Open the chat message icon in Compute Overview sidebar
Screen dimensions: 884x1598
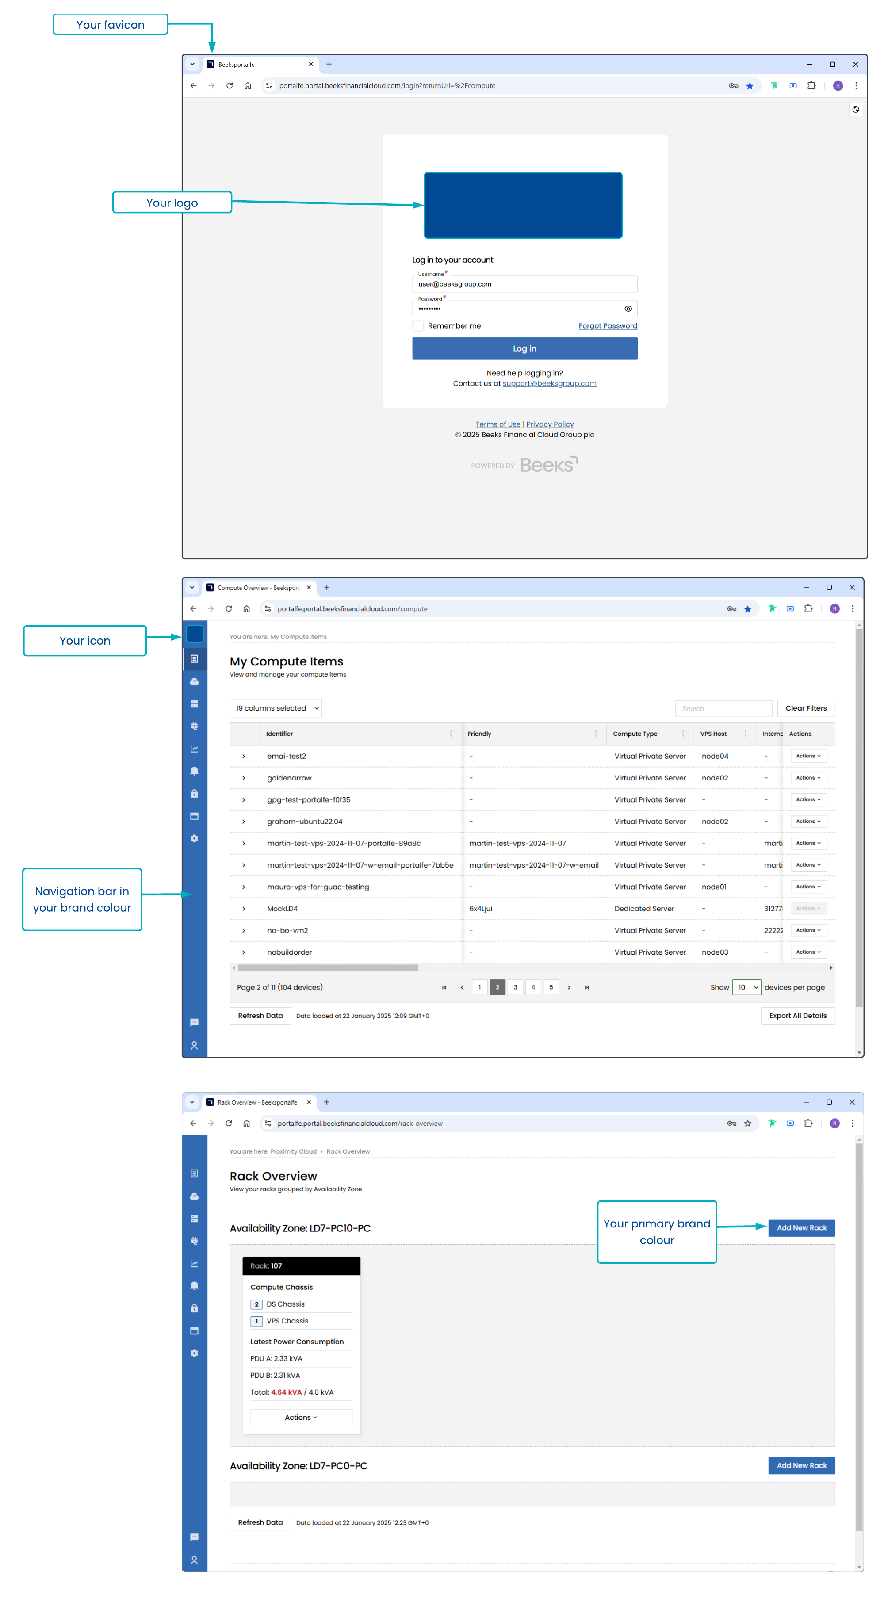(x=195, y=1022)
